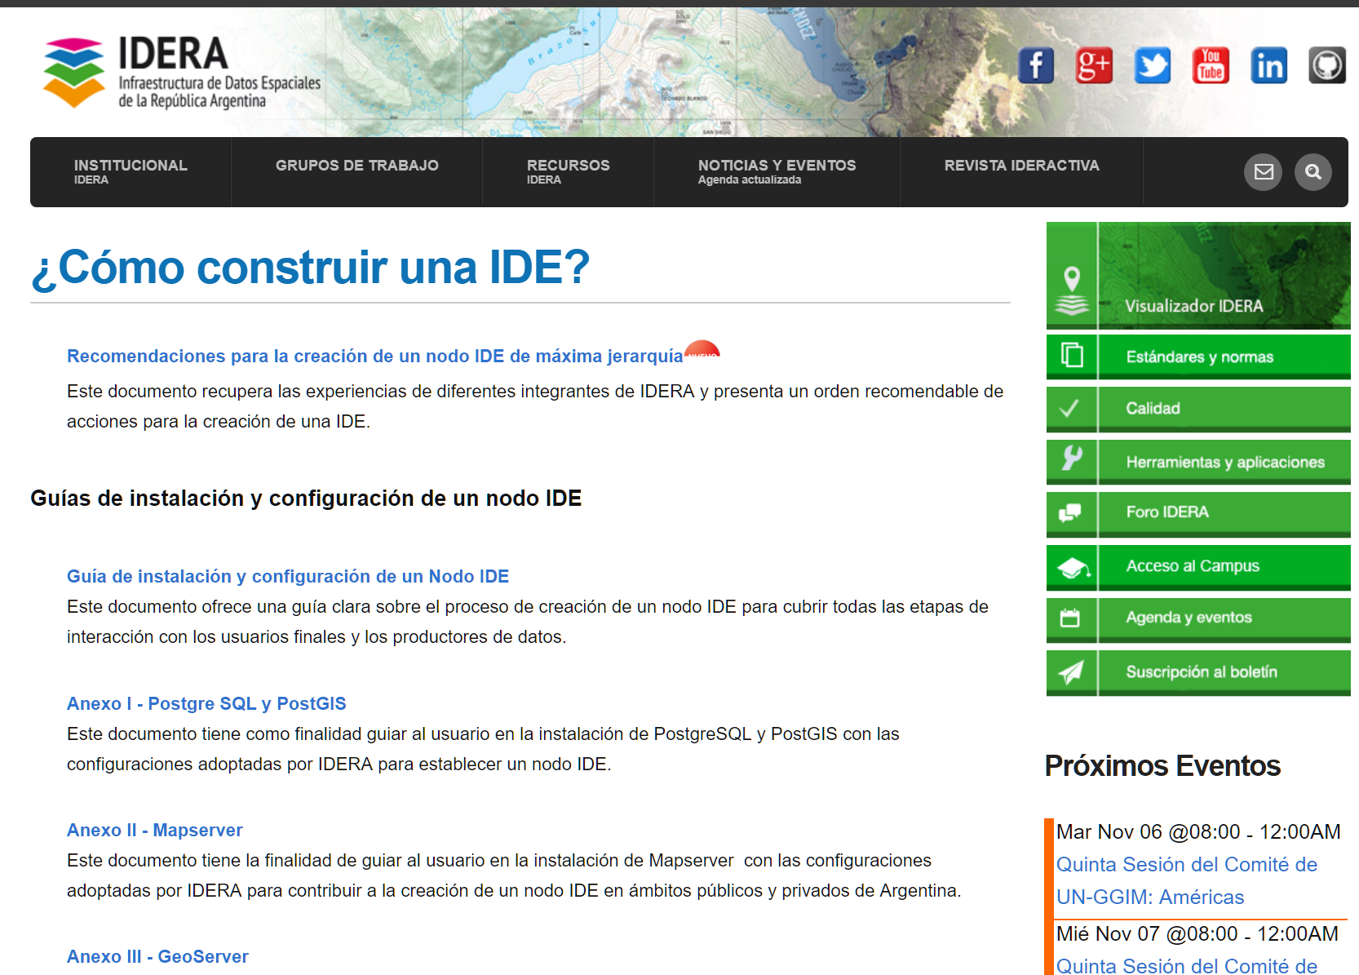
Task: Open Guía de instalación y configuración de un Nodo IDE
Action: (x=288, y=576)
